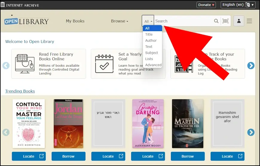Viewport: 260px width, 166px height.
Task: Open the Jordan book cover
Action: click(68, 124)
